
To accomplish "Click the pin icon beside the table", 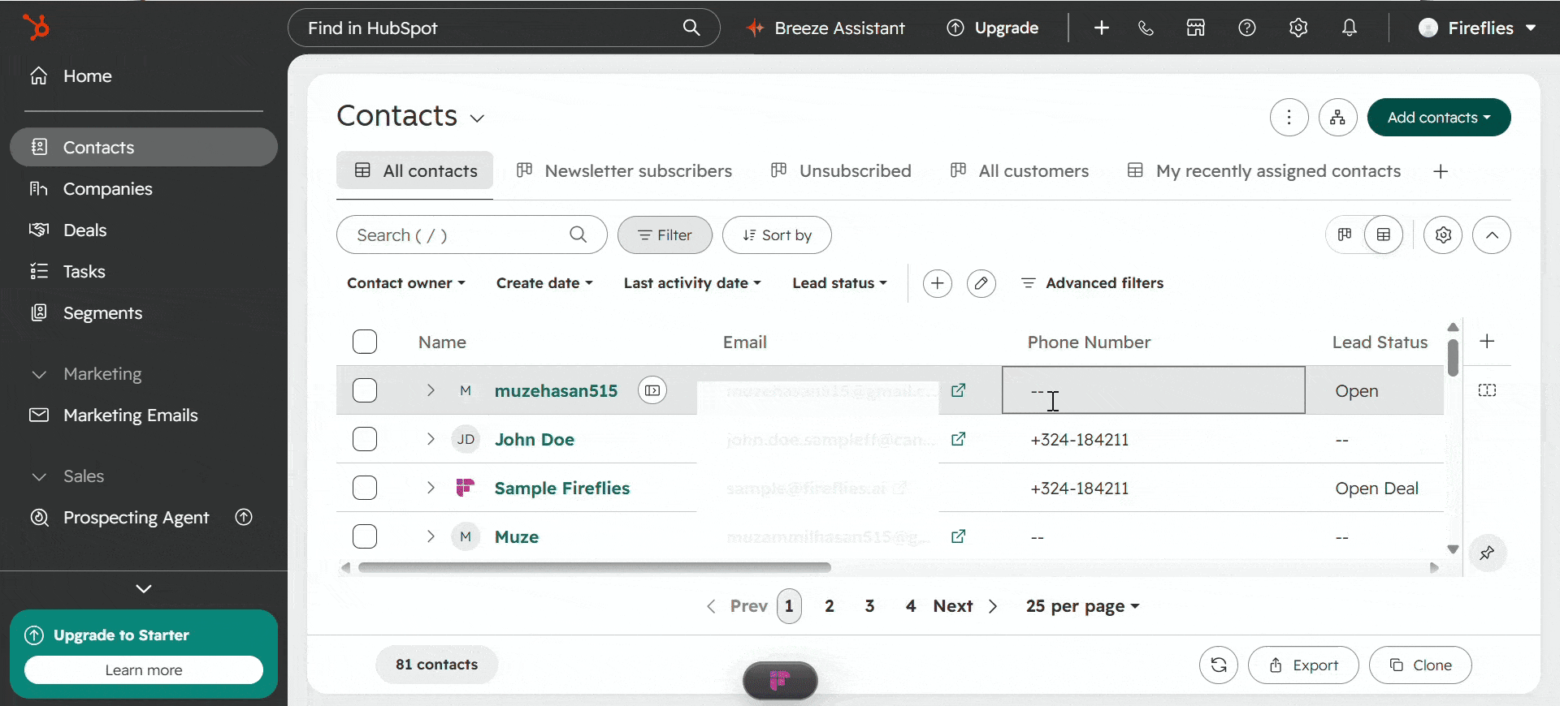I will point(1488,553).
